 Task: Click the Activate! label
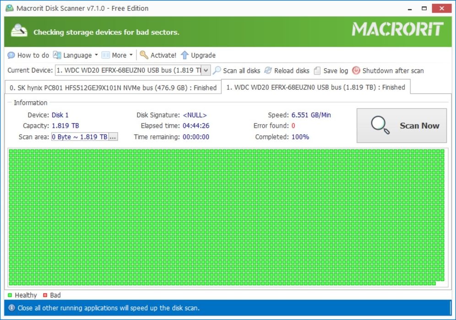(x=163, y=55)
